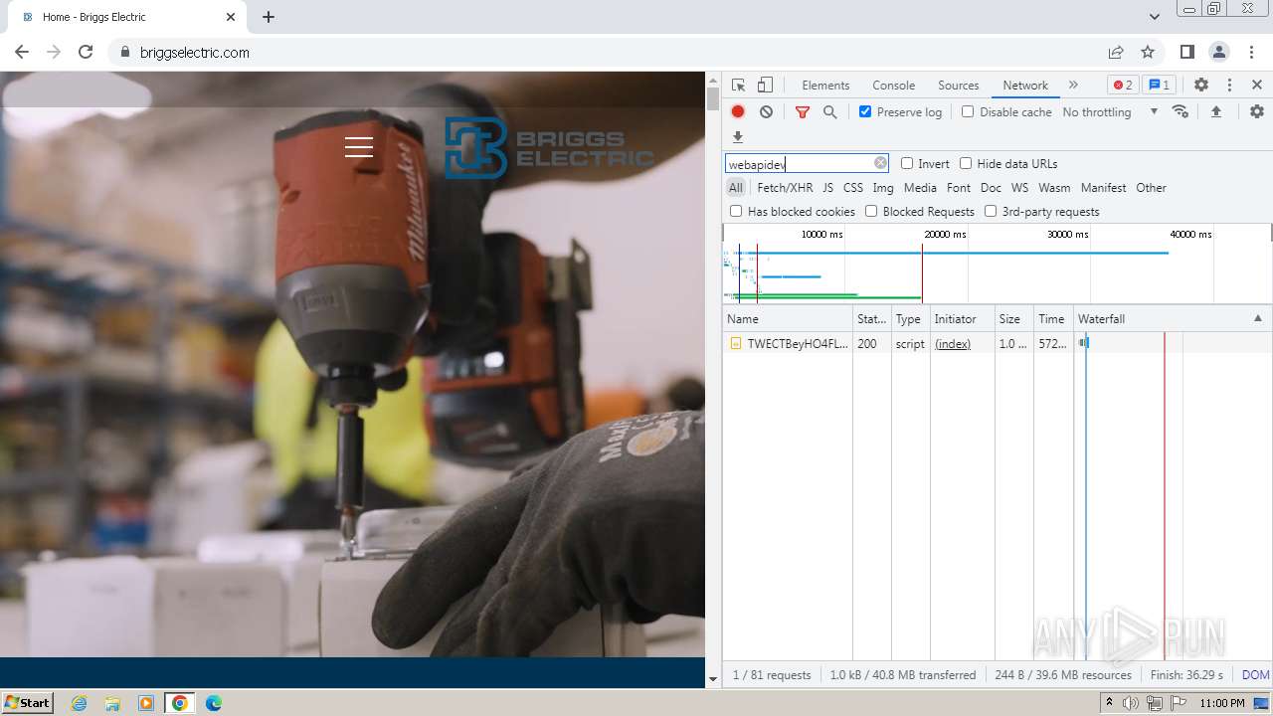Check Blocked Requests filter
1273x716 pixels.
tap(871, 212)
